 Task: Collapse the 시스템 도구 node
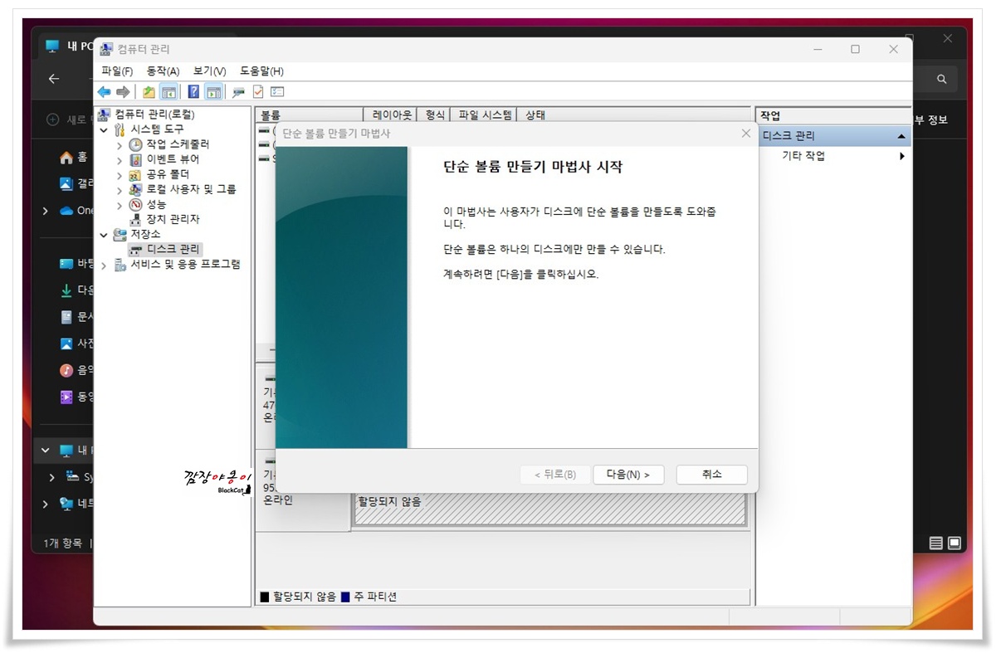104,130
